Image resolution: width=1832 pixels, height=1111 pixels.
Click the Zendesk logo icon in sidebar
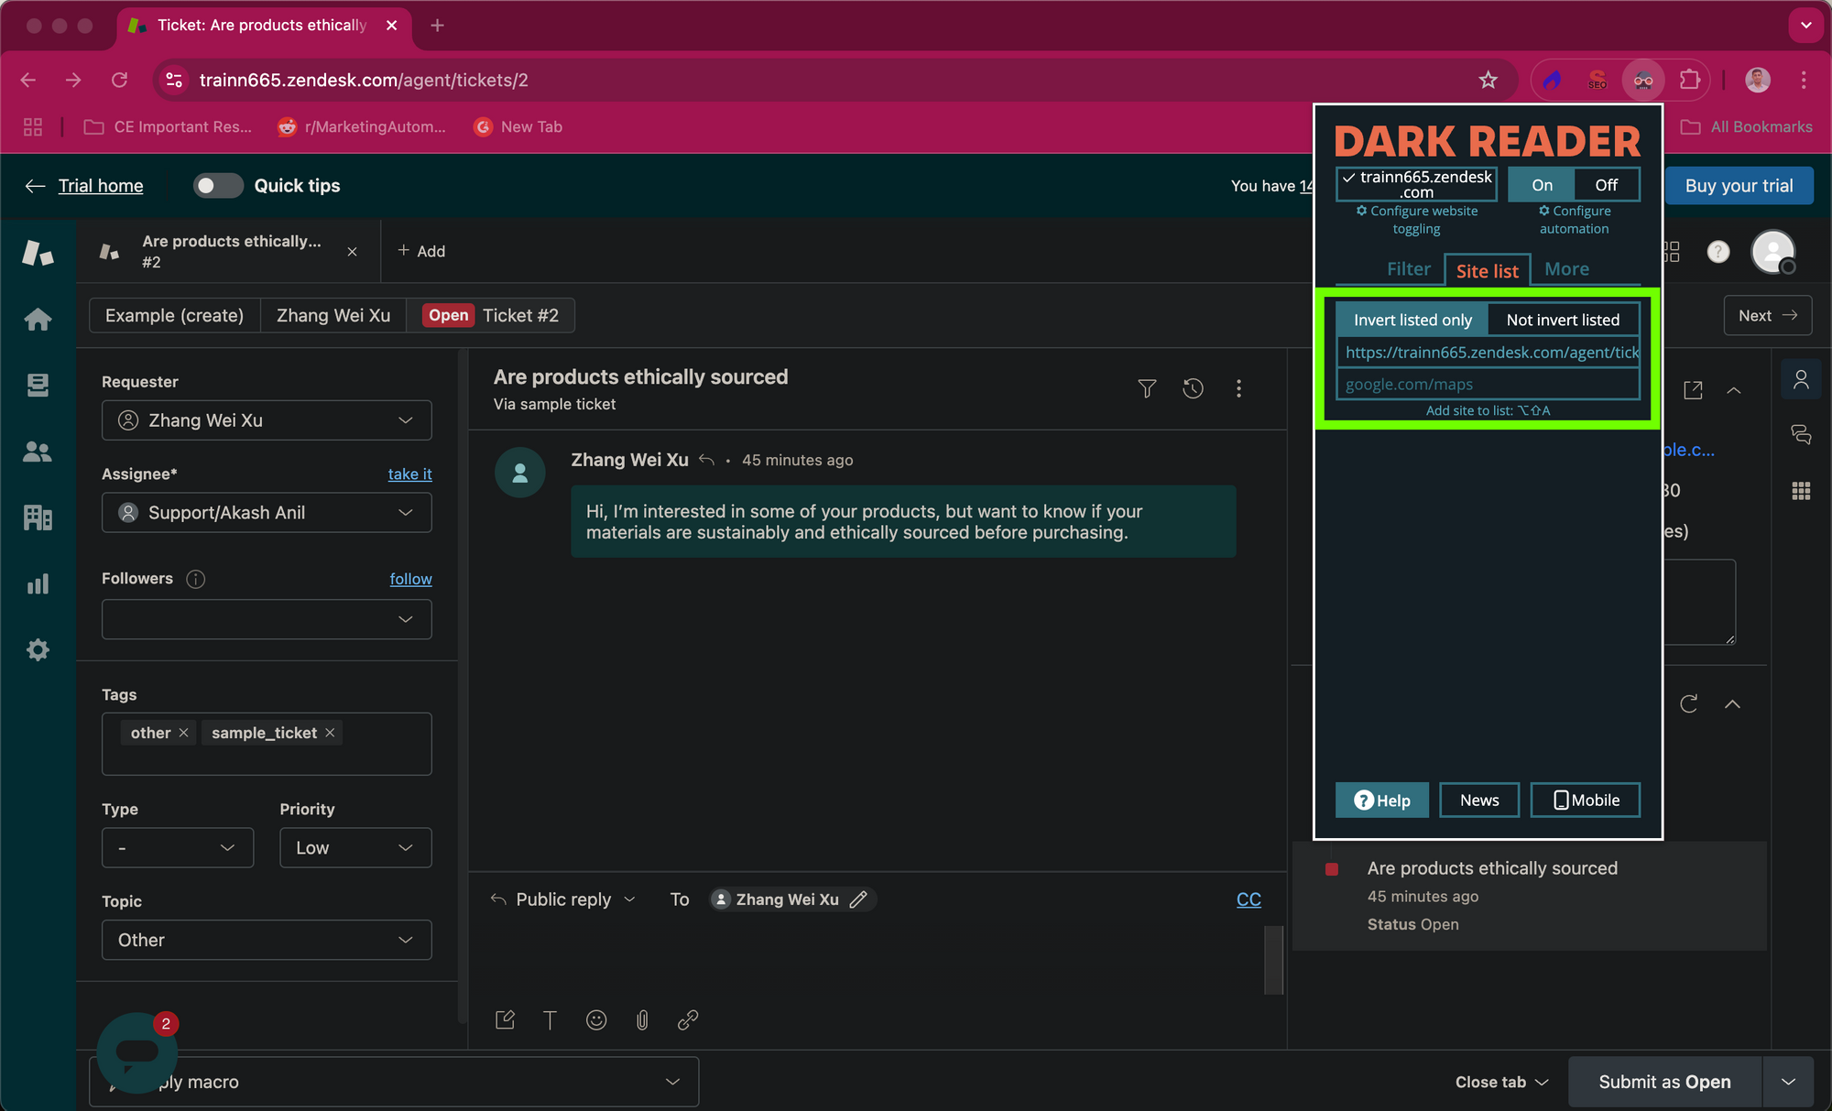coord(38,252)
